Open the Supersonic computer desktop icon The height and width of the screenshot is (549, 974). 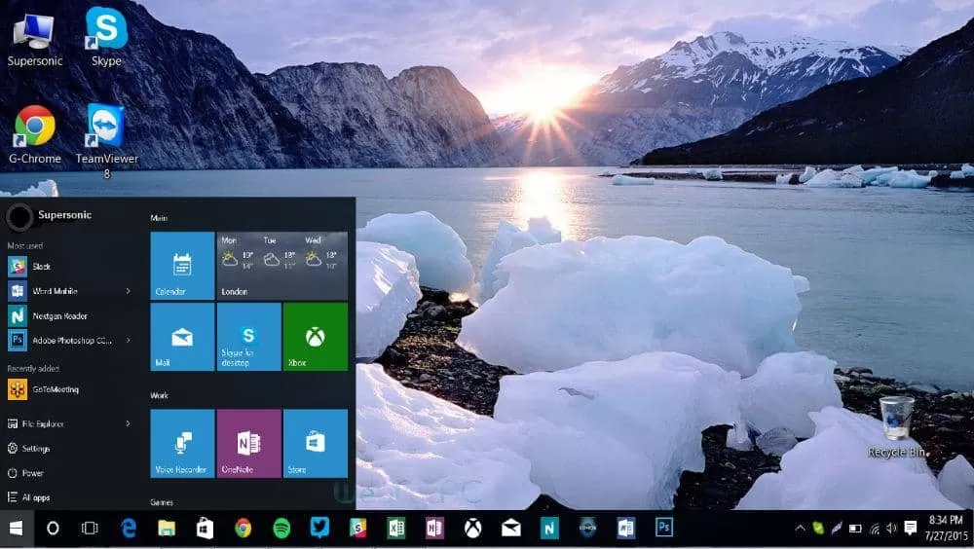pyautogui.click(x=34, y=39)
